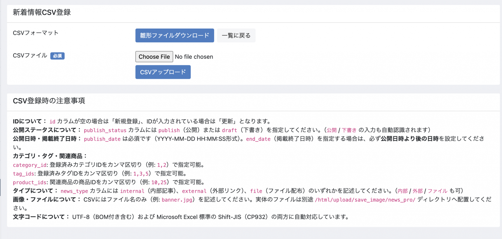Click the 'draft' code text

point(230,130)
